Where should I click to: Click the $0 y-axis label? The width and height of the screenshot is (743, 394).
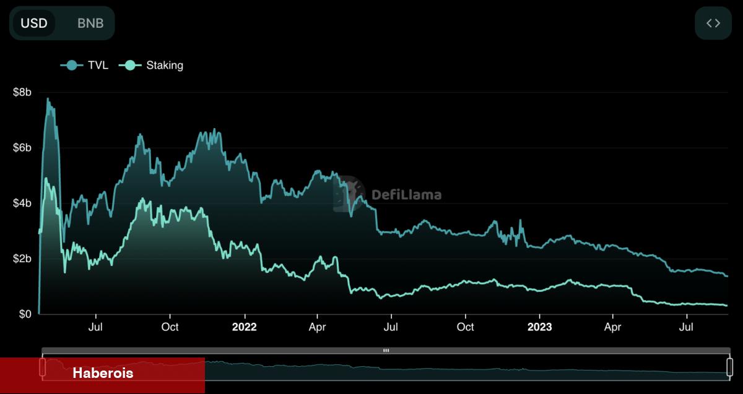[24, 315]
